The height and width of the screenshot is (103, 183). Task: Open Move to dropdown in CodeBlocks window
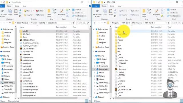pyautogui.click(x=29, y=11)
